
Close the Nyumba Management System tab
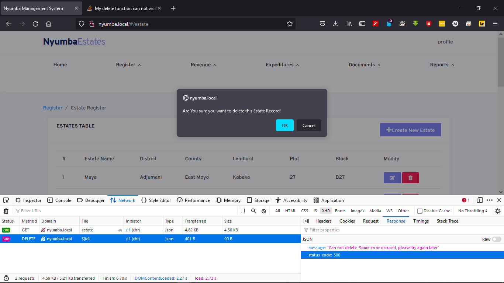[x=76, y=8]
